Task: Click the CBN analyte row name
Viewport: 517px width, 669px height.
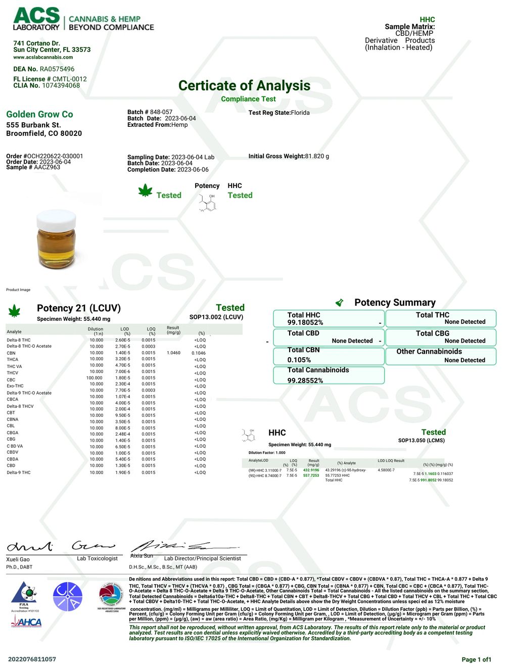Action: point(11,353)
